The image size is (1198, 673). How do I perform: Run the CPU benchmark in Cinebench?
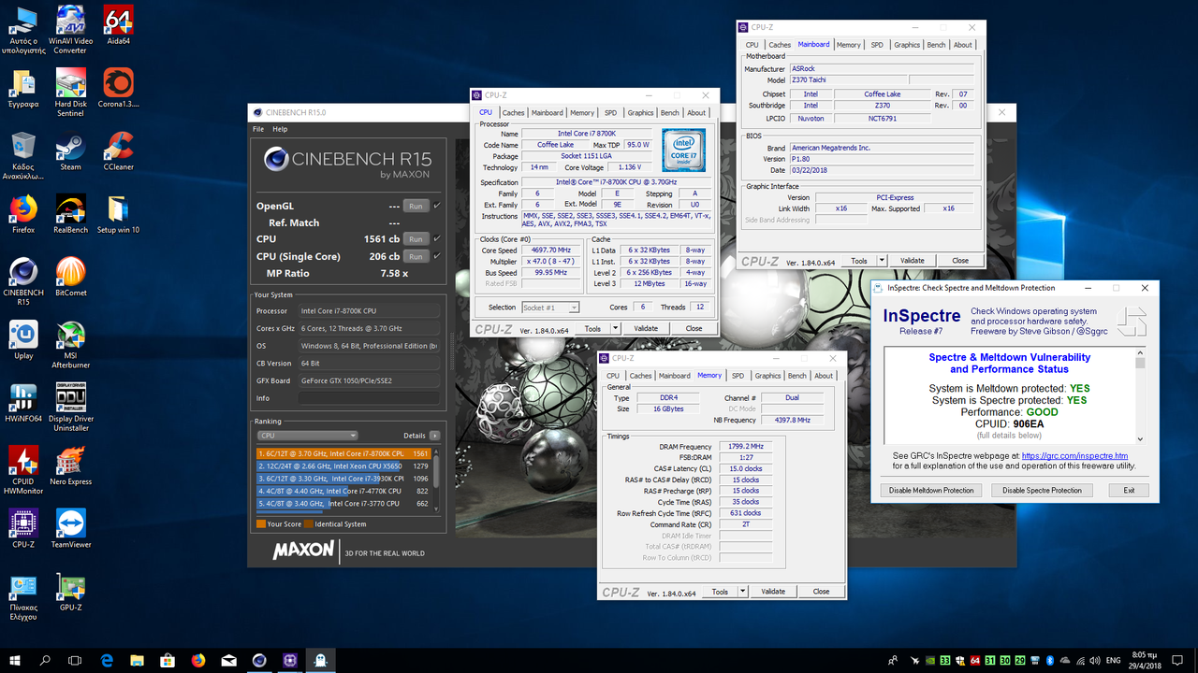pyautogui.click(x=416, y=238)
